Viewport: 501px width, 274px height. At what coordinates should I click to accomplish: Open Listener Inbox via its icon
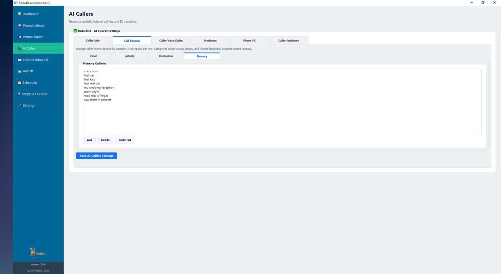[20, 60]
